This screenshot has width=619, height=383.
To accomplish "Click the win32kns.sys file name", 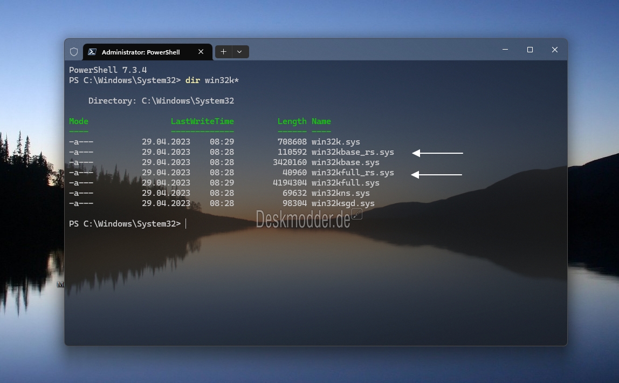I will pos(340,193).
